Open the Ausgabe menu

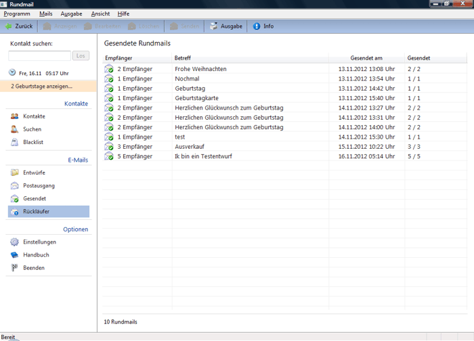click(x=71, y=14)
